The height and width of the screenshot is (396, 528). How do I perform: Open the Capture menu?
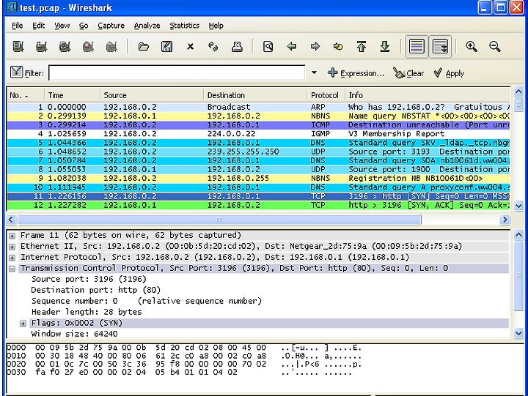(111, 26)
